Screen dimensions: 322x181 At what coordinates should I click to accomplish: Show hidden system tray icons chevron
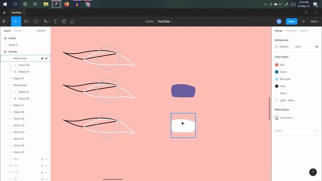(266, 5)
